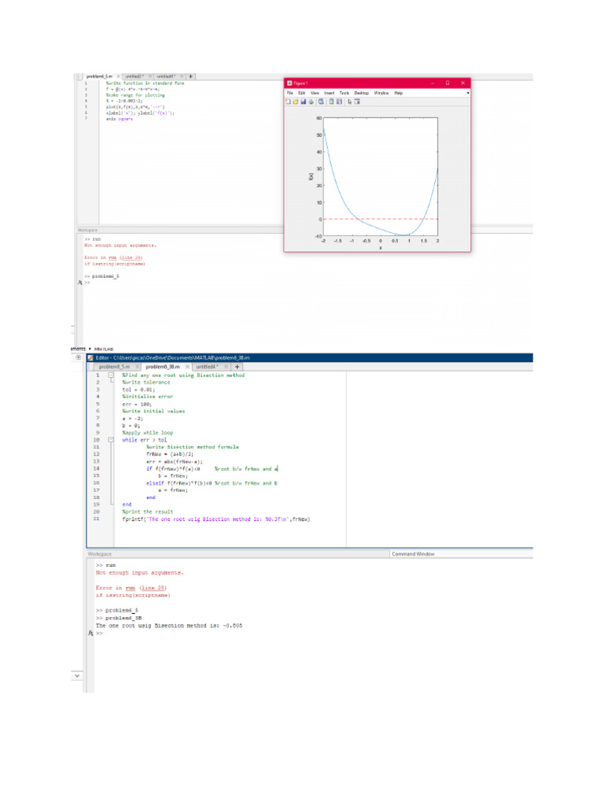This screenshot has width=604, height=806.
Task: Click 'line 28' link in lower command window
Action: 153,587
